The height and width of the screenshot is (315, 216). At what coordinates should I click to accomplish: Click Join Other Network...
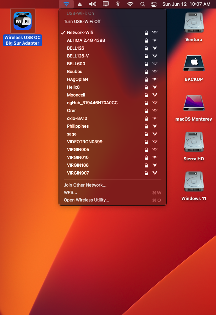[x=112, y=185]
